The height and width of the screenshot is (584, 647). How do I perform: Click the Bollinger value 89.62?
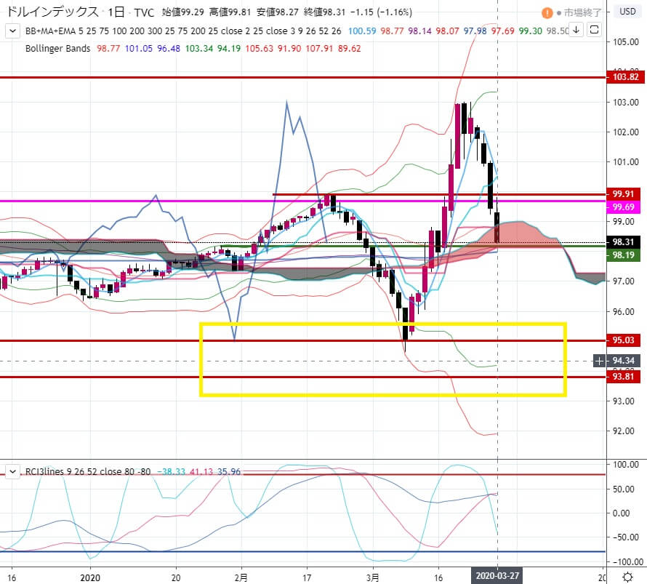pos(349,49)
